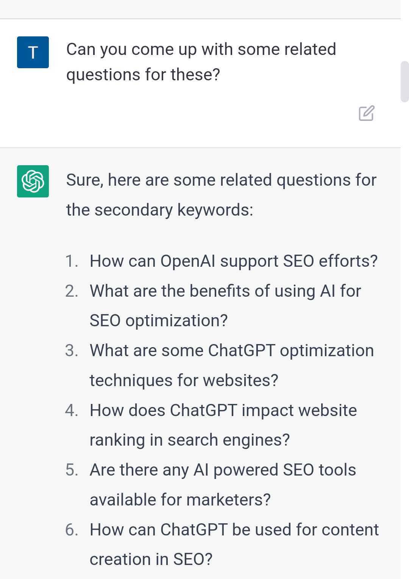Click the list number 4 marker
The image size is (409, 579).
coord(72,410)
